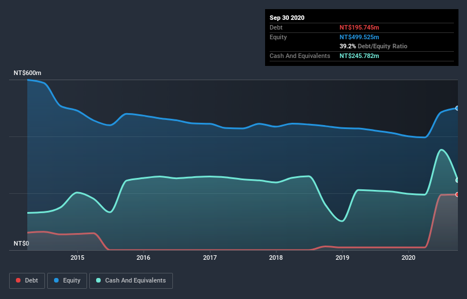Toggle Cash And Equivalents legend button

coord(131,281)
